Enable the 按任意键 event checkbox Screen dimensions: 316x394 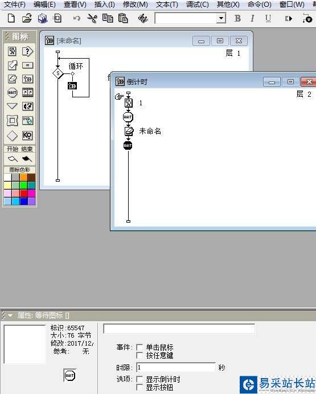pos(139,355)
